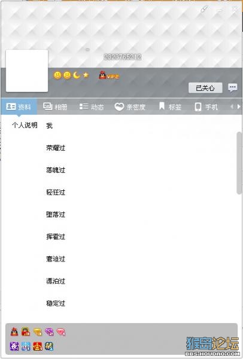Click the vertical scrollbar thumb

239,163
